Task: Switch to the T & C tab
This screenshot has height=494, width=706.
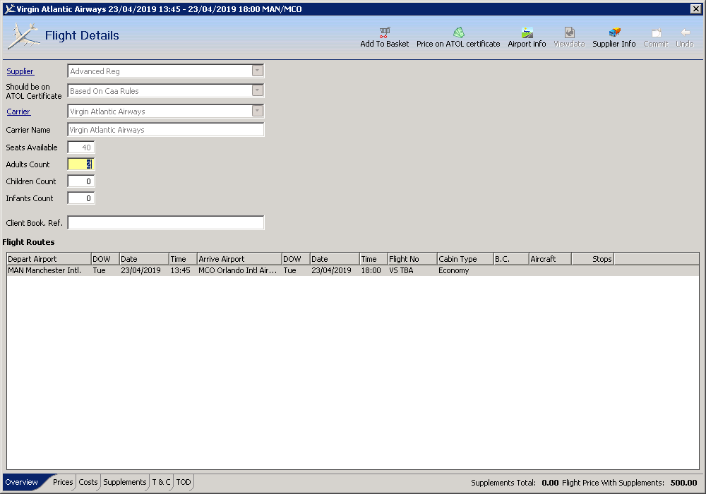Action: click(x=161, y=482)
